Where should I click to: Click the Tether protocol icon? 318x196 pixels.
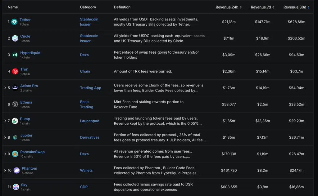point(15,22)
